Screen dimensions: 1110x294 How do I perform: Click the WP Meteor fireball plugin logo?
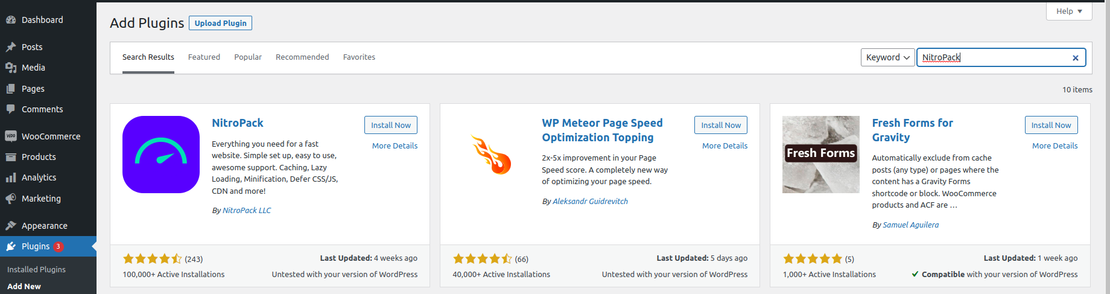(491, 155)
